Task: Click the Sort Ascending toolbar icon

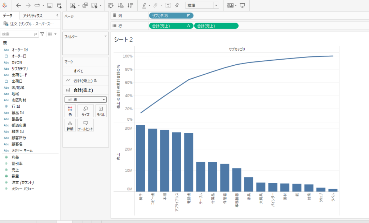Action: [121, 5]
